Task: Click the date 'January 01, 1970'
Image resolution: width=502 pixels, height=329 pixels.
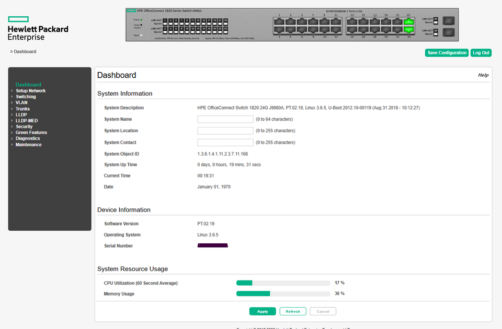Action: pos(214,187)
